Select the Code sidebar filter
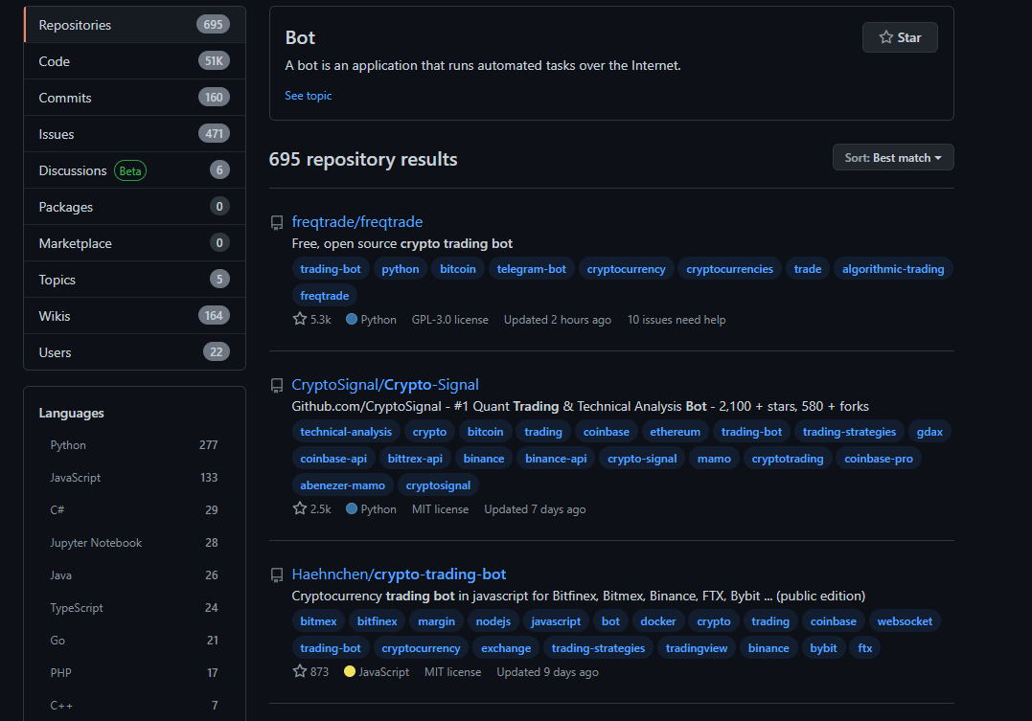Image resolution: width=1032 pixels, height=721 pixels. [134, 61]
